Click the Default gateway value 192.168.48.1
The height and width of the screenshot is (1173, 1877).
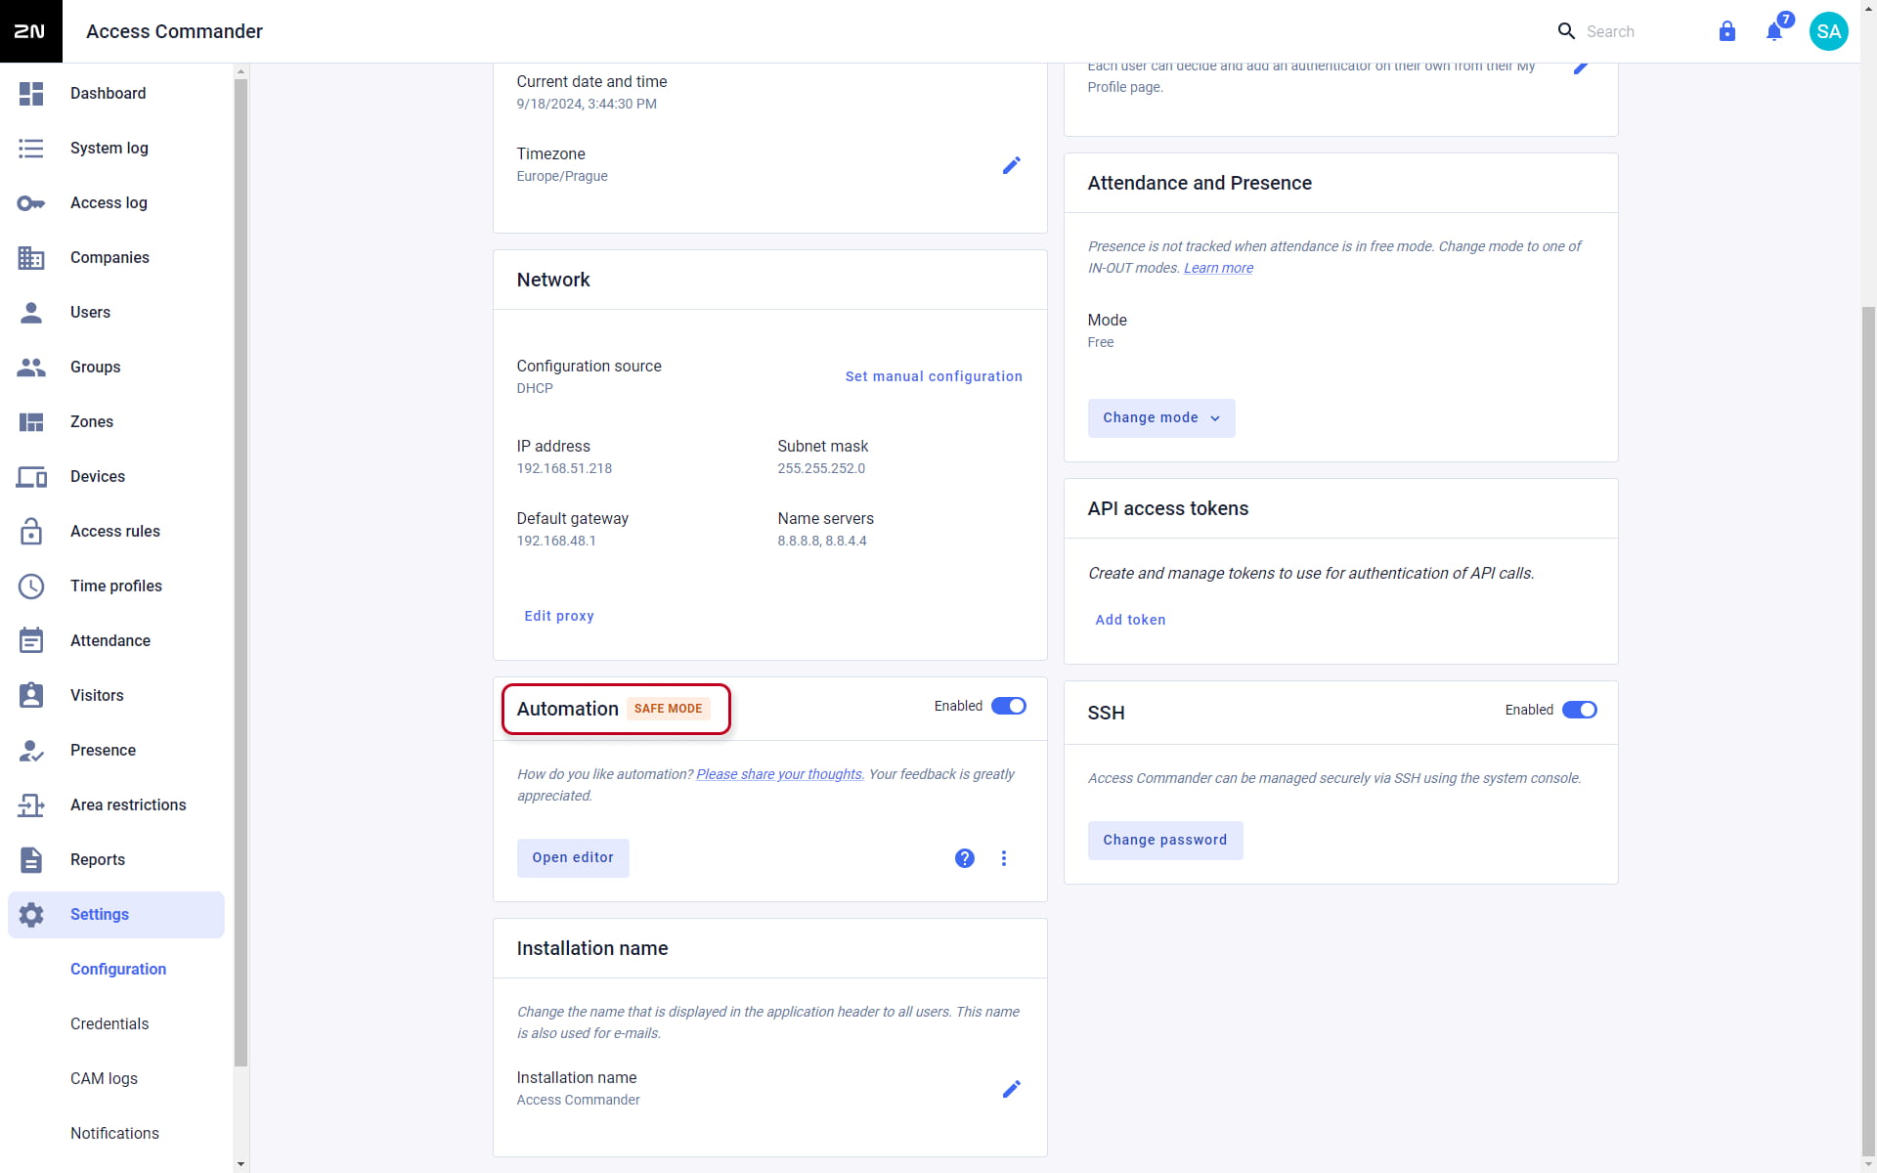pos(556,542)
